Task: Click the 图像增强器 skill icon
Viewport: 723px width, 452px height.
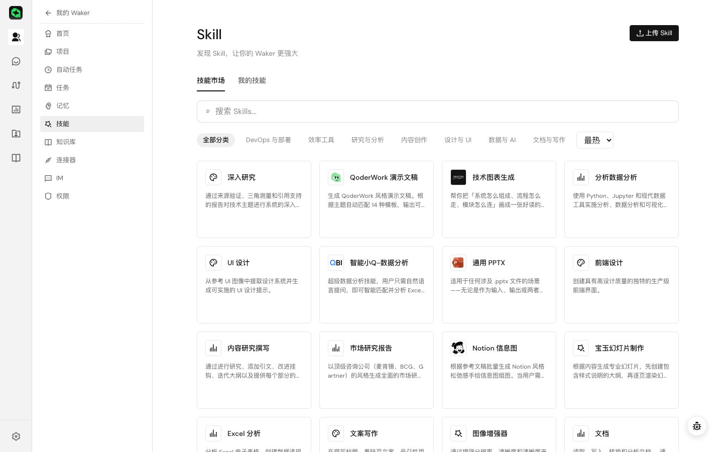Action: pos(458,433)
